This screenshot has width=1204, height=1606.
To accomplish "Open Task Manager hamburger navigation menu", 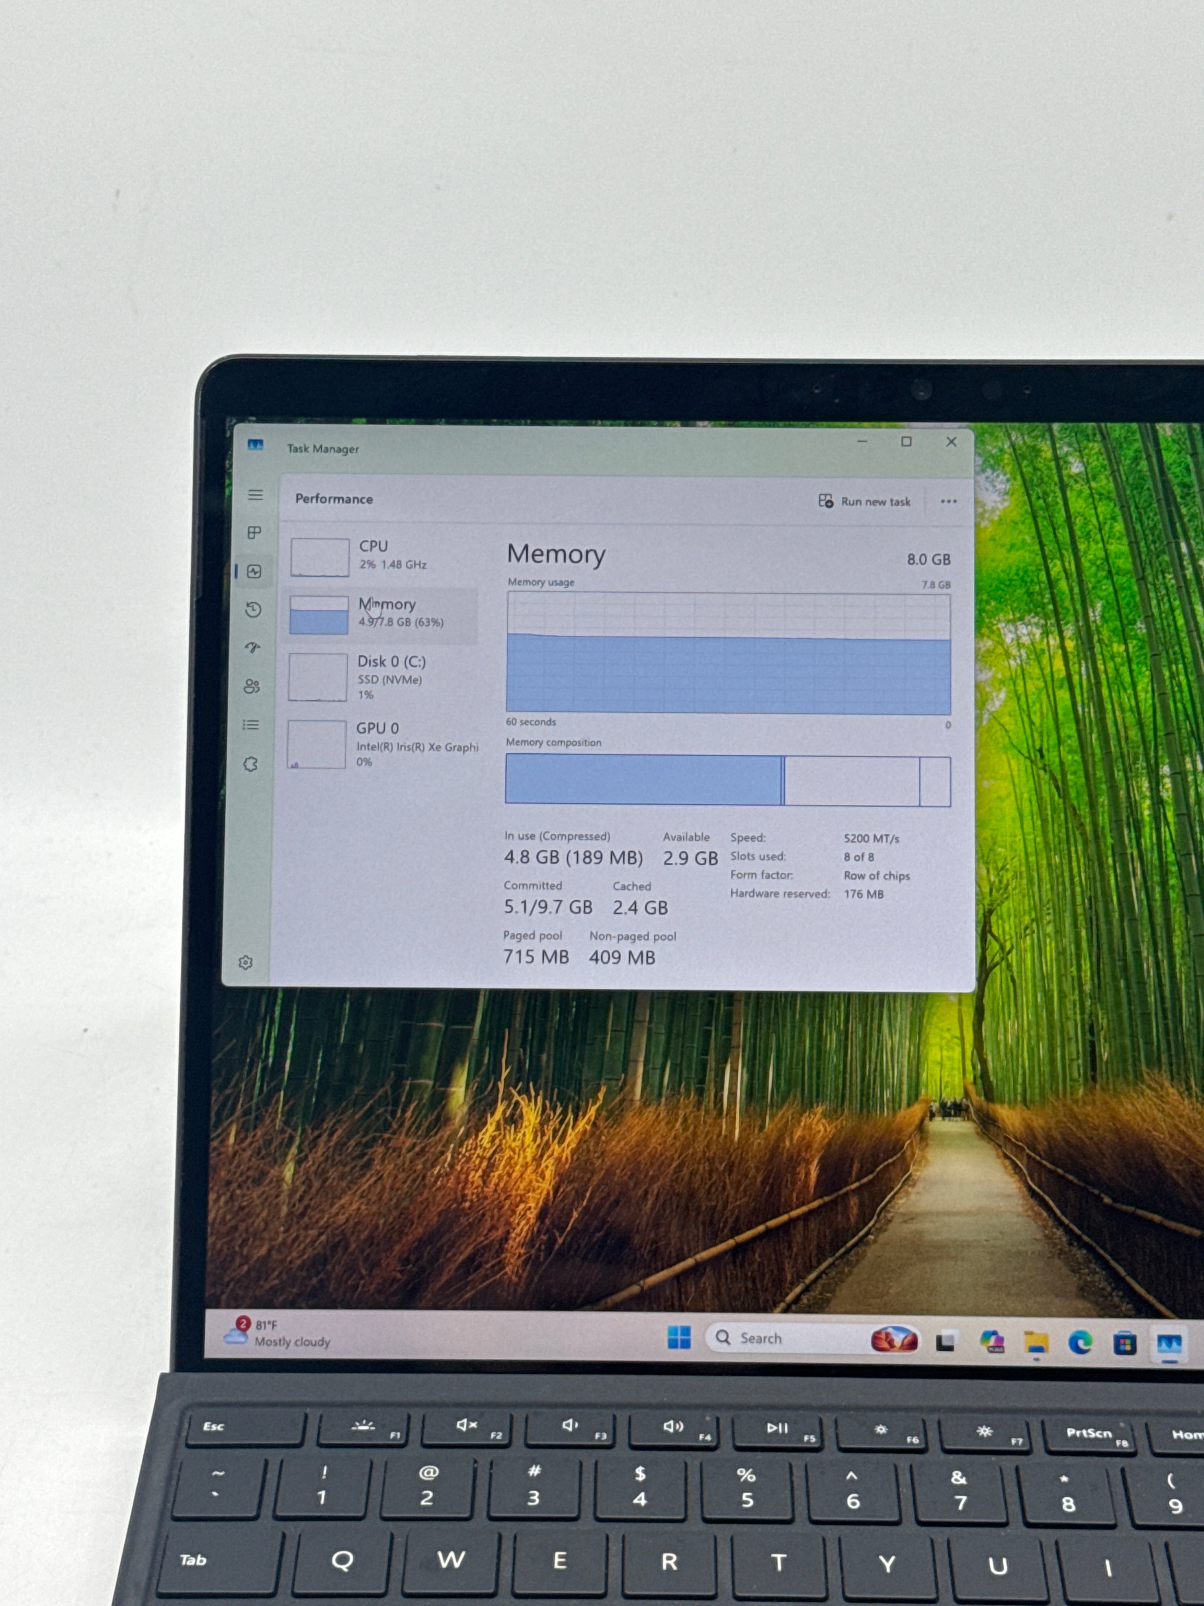I will coord(256,495).
